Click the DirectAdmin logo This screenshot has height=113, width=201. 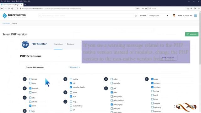(x=14, y=16)
